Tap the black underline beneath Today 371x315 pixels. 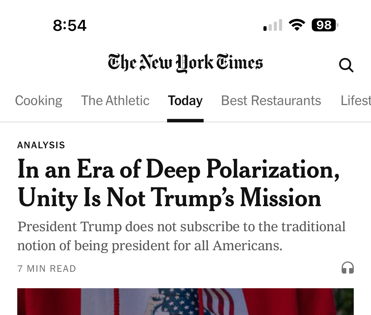[185, 121]
